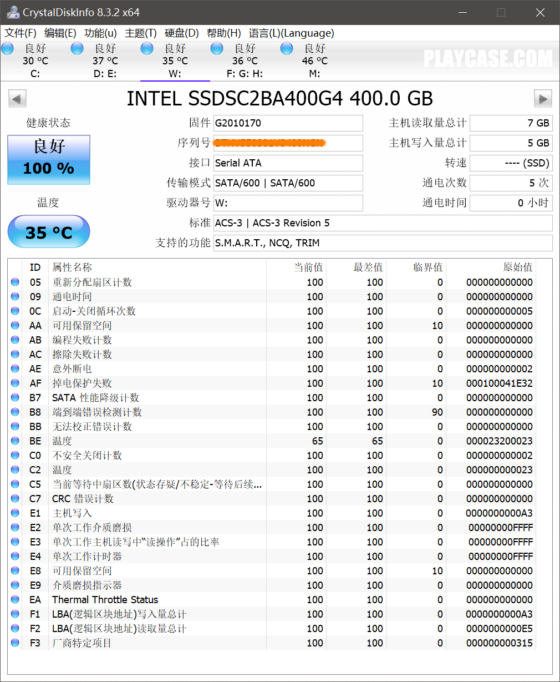
Task: Click the CrystalDiskInfo title bar app icon
Action: point(13,12)
